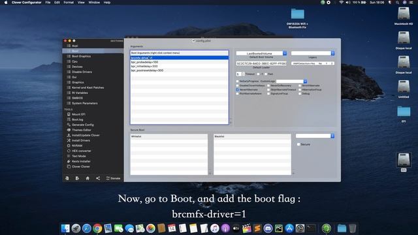Viewport: 418px width, 235px height.
Task: Enable the HibernationFixup checkbox
Action: [x=300, y=90]
